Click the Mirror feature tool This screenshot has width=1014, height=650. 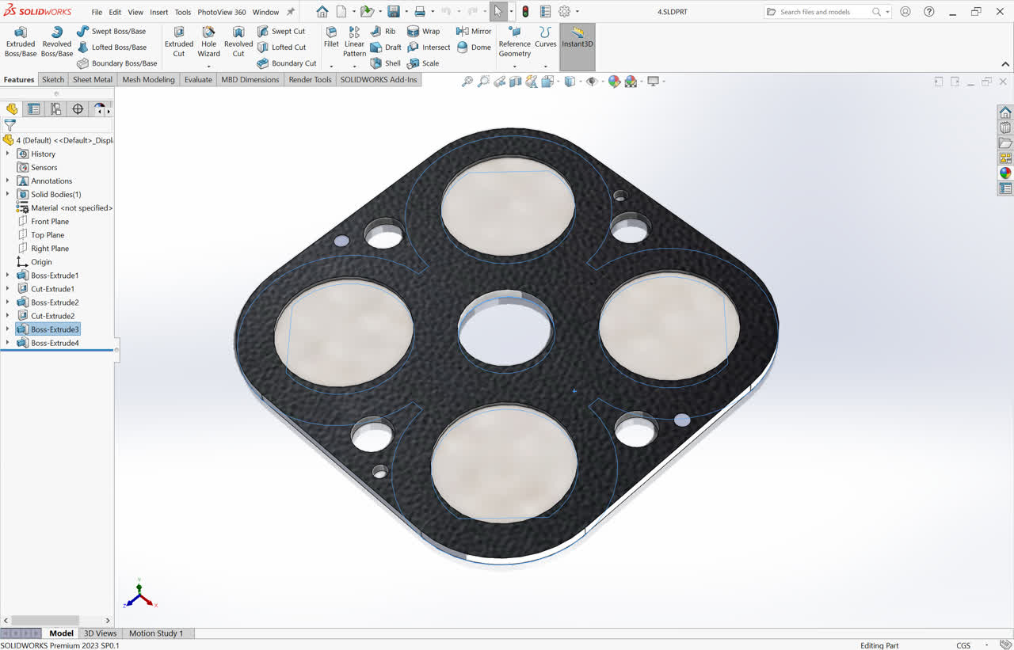[x=474, y=31]
